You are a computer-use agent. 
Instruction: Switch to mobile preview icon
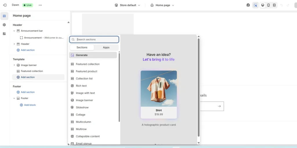tap(268, 5)
